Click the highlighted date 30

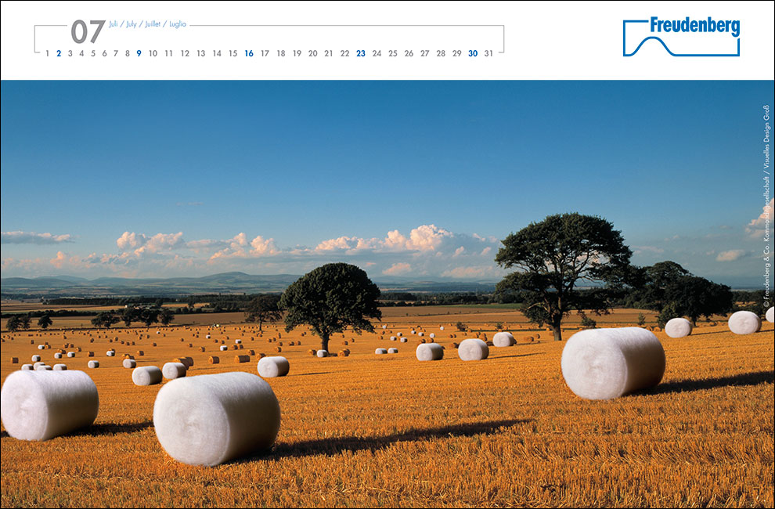(x=473, y=53)
